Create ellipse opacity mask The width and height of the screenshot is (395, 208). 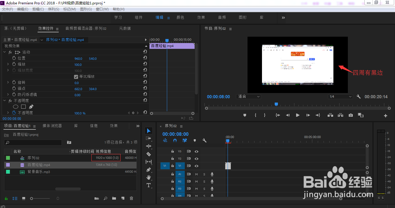[x=16, y=107]
